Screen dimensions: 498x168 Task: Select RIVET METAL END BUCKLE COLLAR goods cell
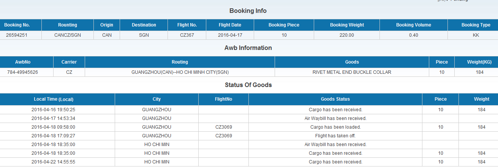[x=352, y=72]
